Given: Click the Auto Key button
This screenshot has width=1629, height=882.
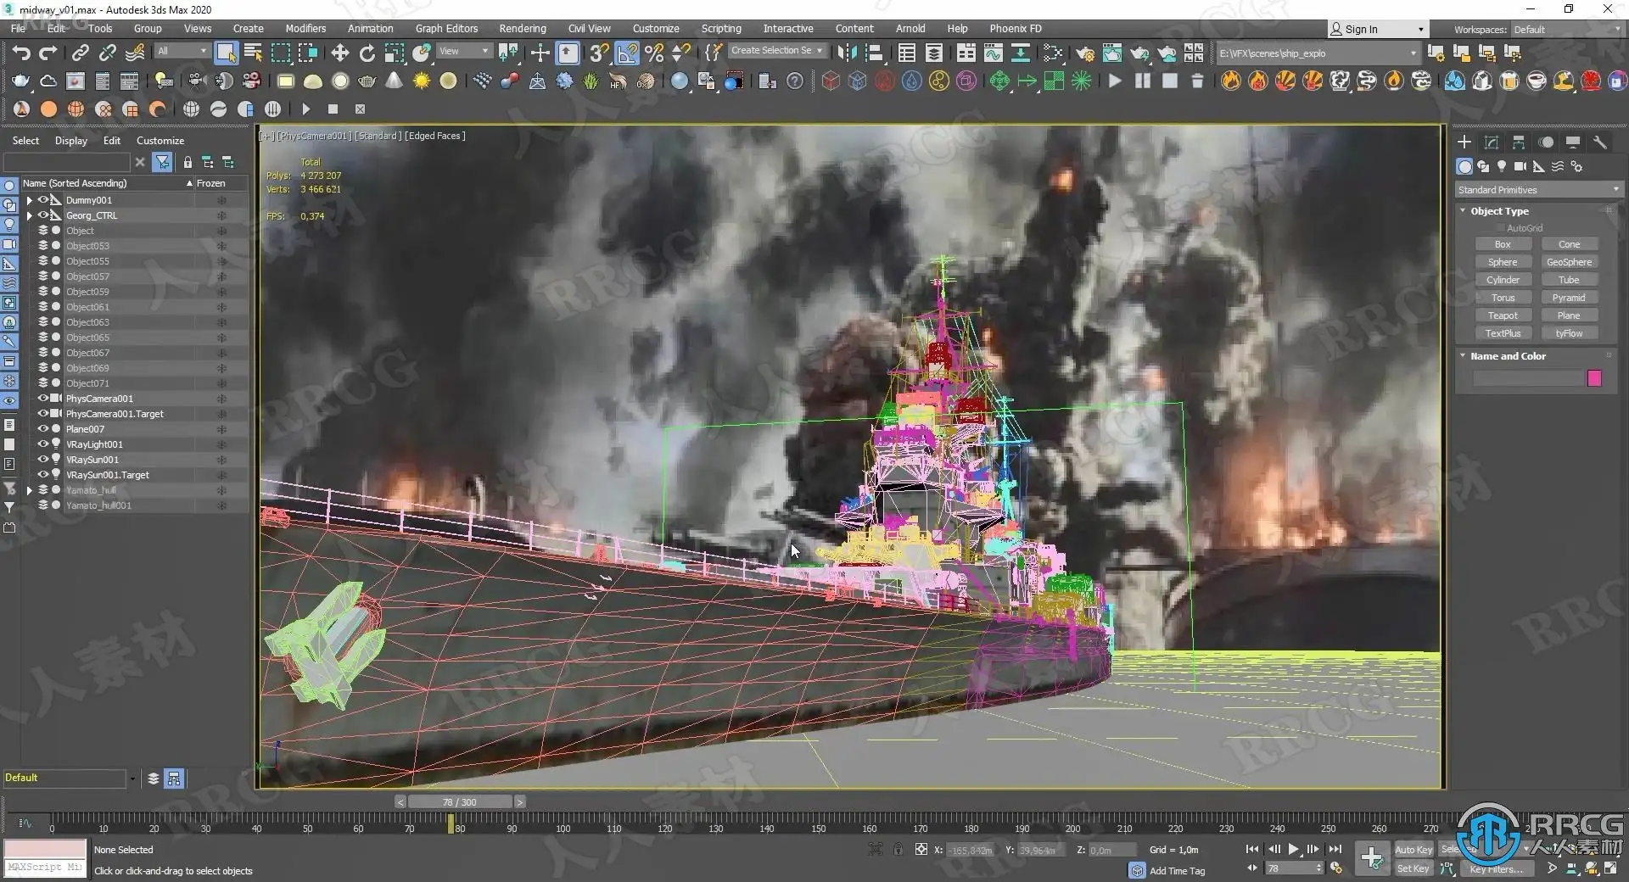Looking at the screenshot, I should coord(1413,850).
